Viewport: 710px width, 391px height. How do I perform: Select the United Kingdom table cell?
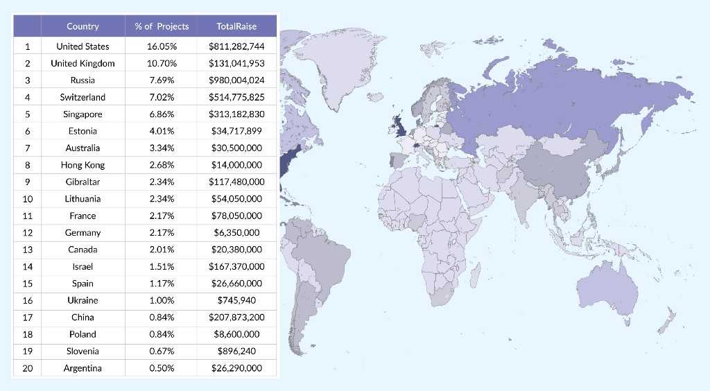tap(83, 63)
